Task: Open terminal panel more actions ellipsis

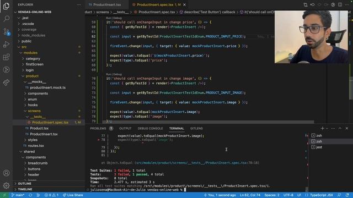Action: coord(333,128)
